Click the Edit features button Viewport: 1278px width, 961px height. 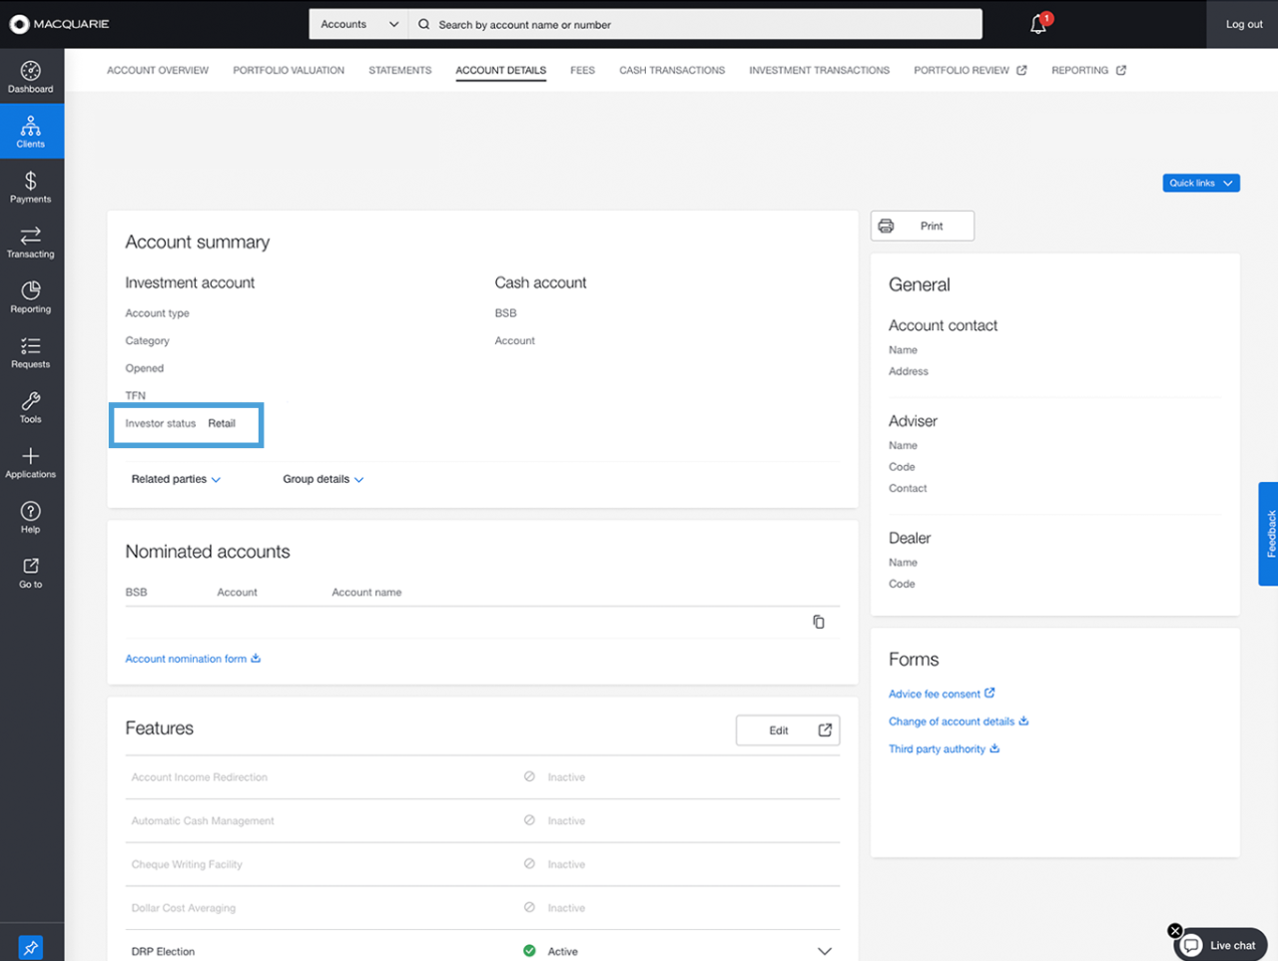point(788,730)
